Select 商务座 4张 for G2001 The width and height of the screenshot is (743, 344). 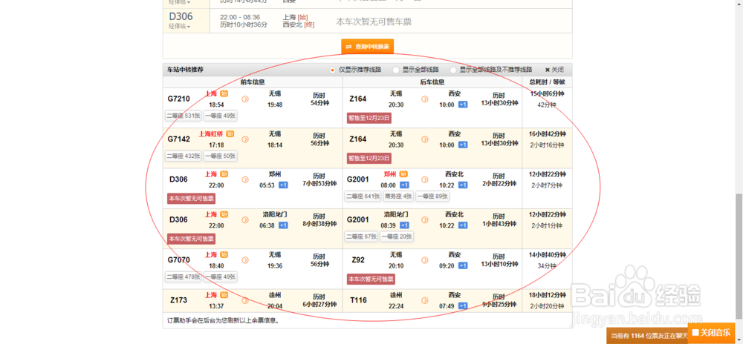point(398,196)
